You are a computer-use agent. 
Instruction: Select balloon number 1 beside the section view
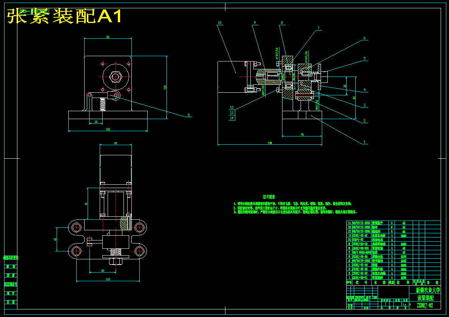364,142
